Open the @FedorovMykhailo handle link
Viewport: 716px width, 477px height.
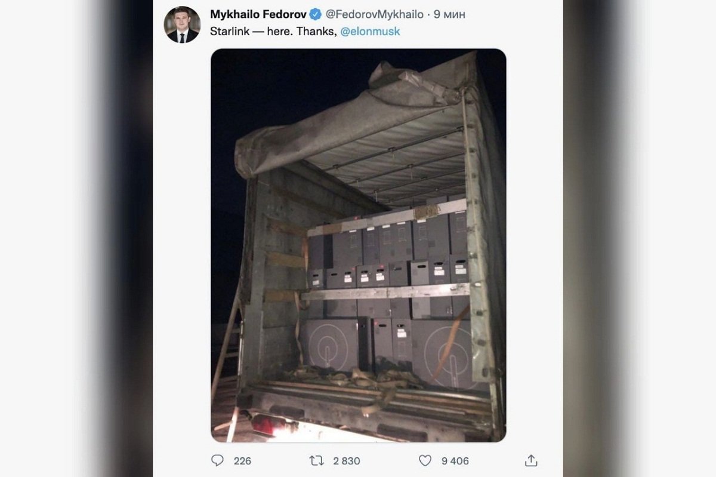pos(375,14)
